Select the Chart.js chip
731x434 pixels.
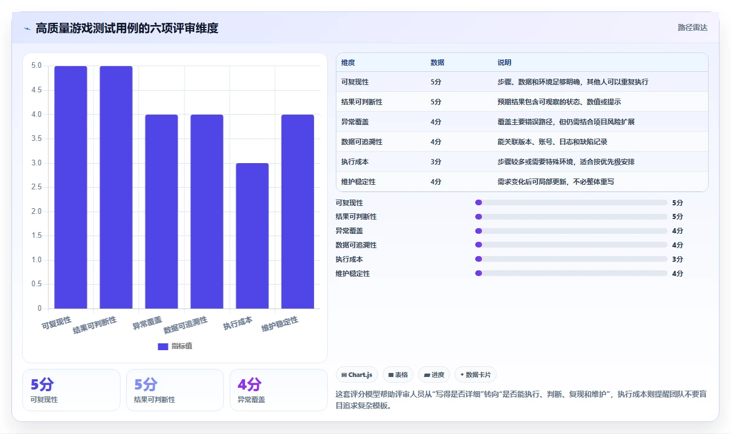(357, 375)
